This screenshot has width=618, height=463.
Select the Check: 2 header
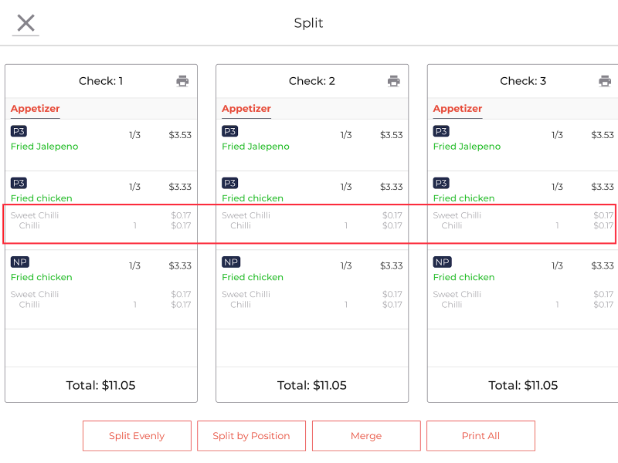point(311,80)
